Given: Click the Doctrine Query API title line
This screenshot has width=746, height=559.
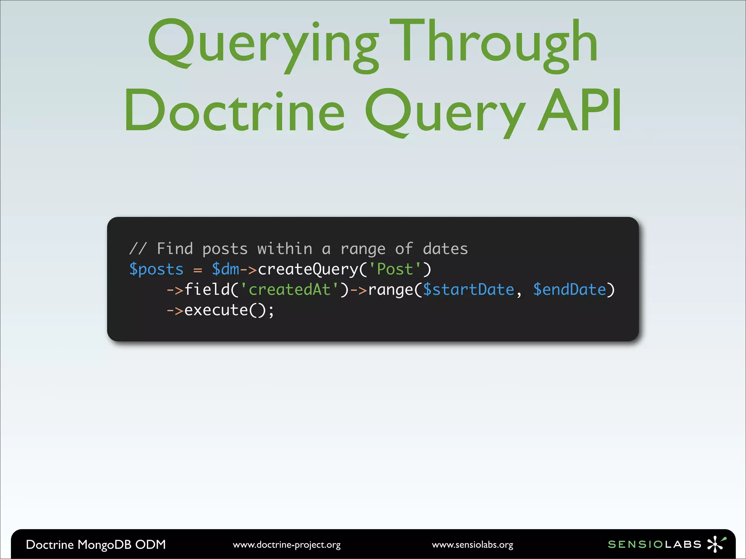Looking at the screenshot, I should click(373, 111).
